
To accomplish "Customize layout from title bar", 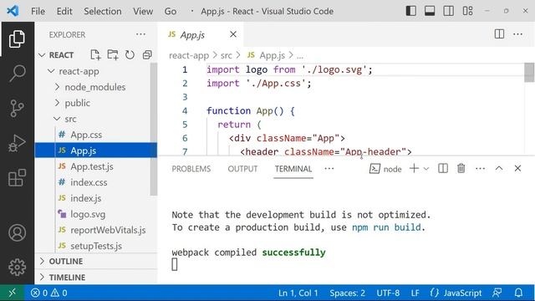I will coord(467,11).
